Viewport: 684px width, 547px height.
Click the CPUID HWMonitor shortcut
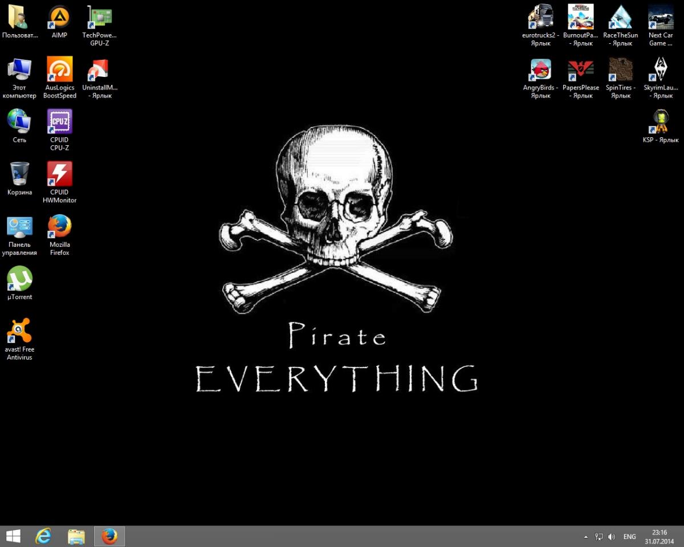click(59, 174)
